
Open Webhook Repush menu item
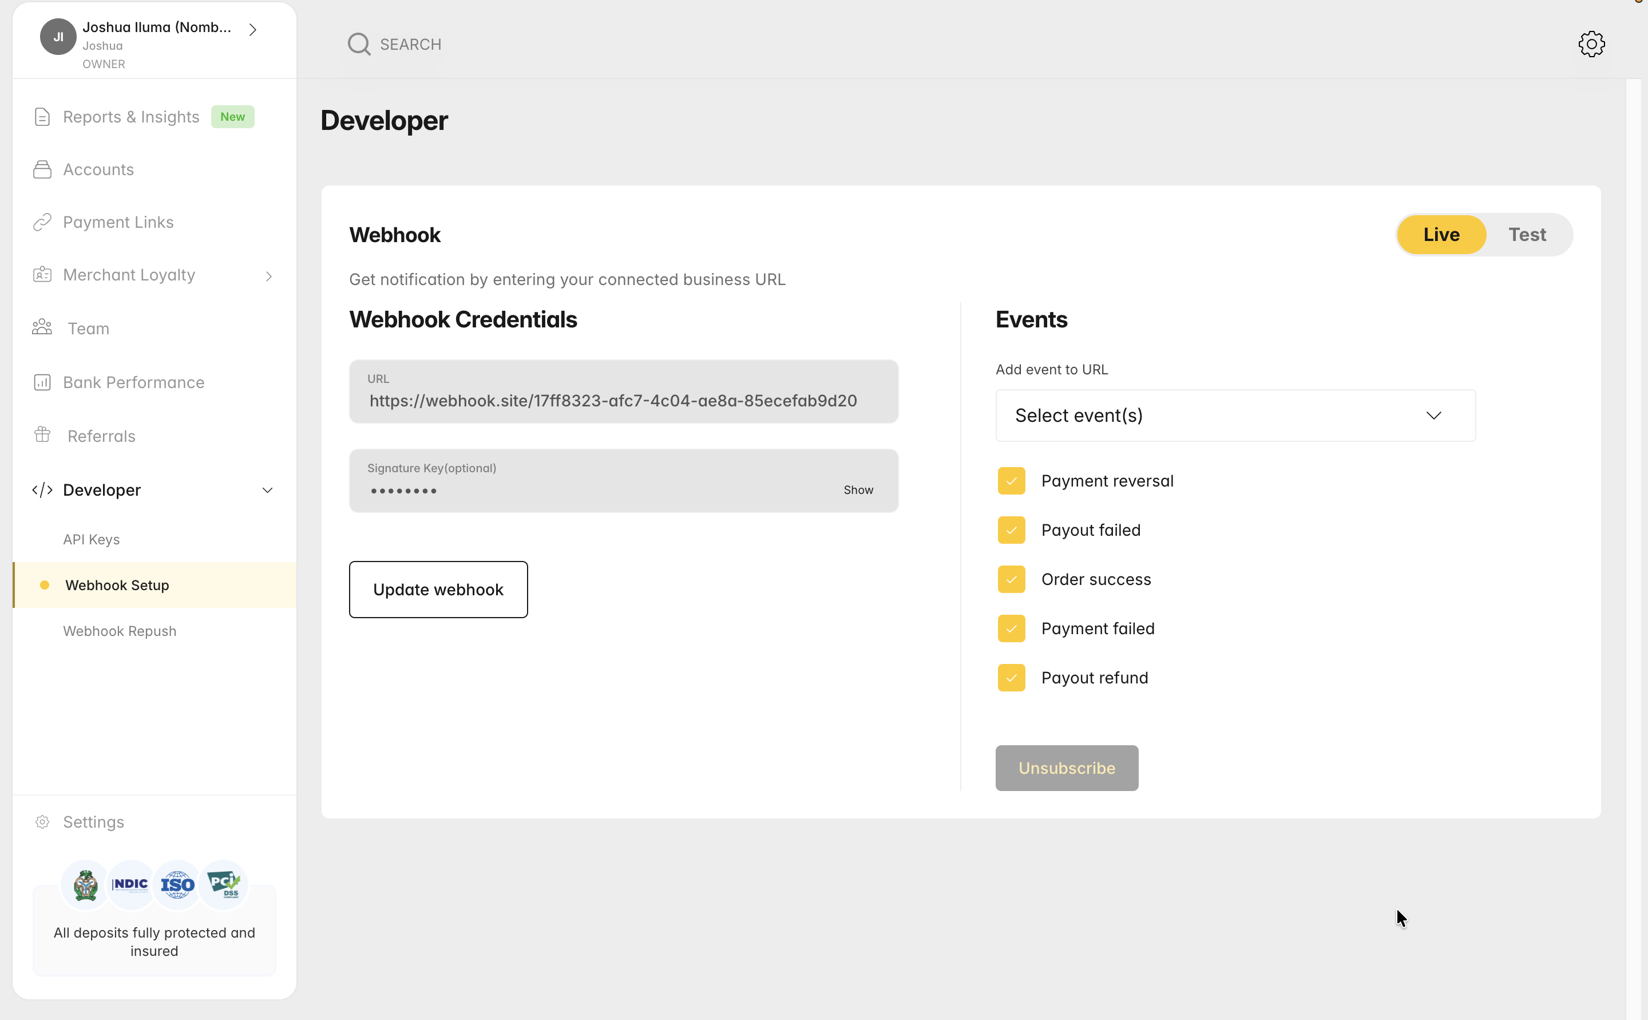pyautogui.click(x=120, y=631)
